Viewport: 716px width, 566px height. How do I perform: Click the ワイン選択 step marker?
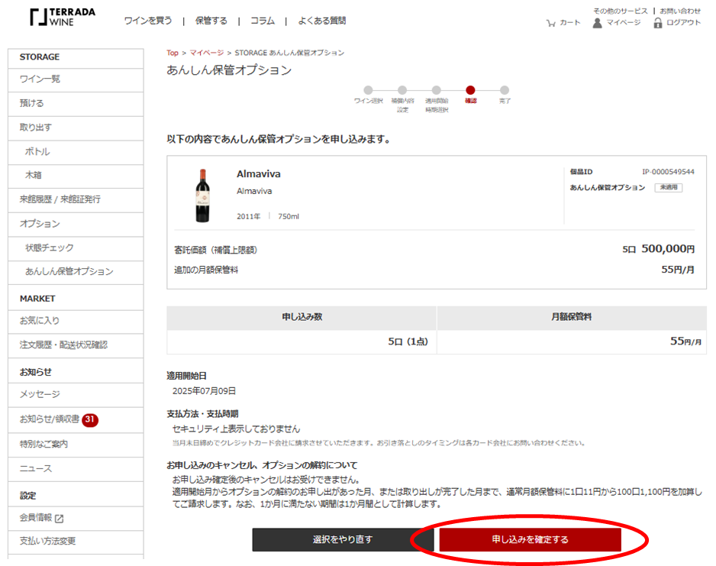[368, 90]
